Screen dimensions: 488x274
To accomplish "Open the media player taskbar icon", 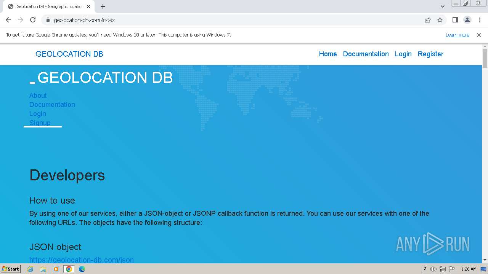I will click(56, 269).
